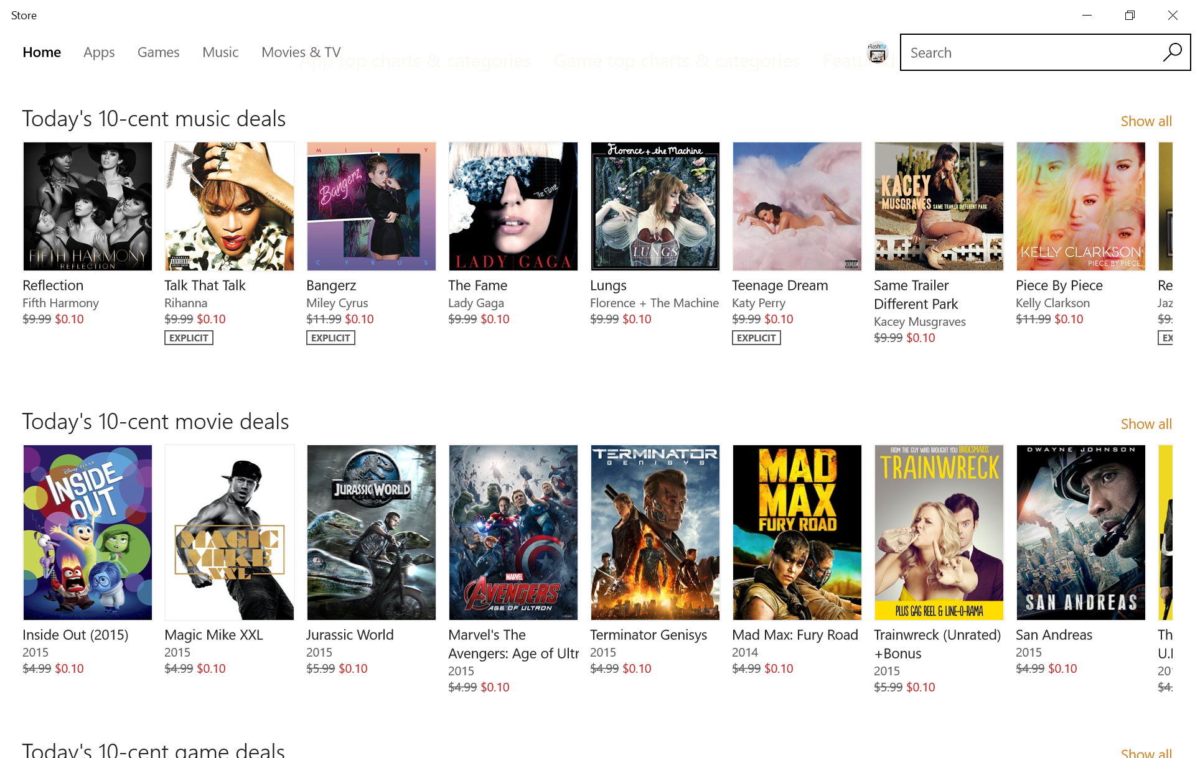Click the search magnifier icon
The image size is (1195, 758).
[x=1172, y=52]
